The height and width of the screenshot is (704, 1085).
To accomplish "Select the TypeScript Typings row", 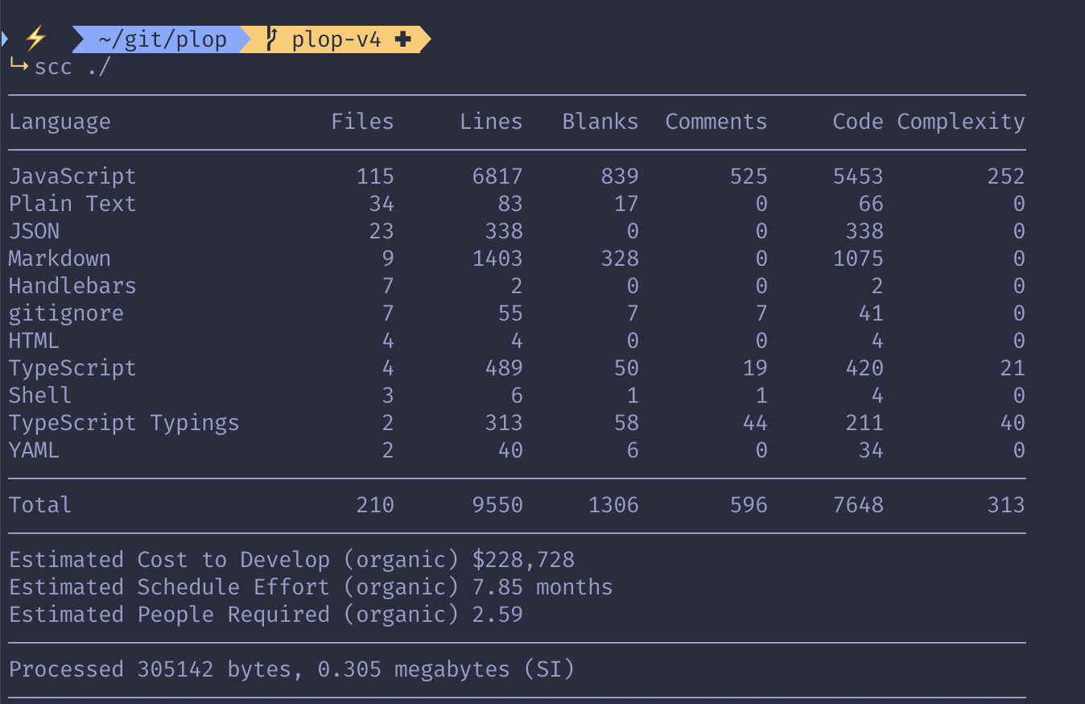I will point(124,422).
